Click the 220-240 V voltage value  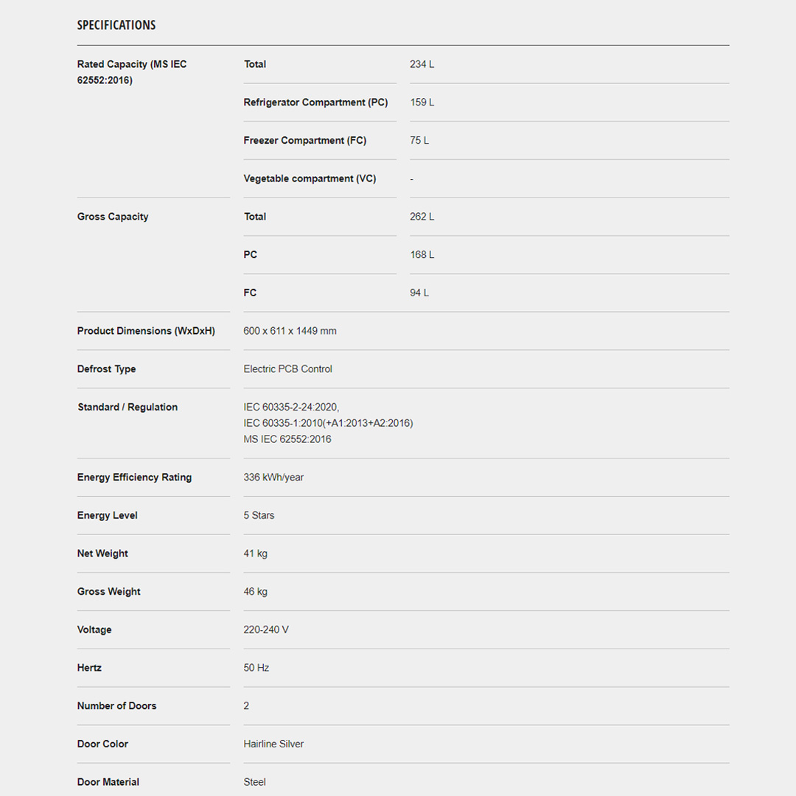pos(266,629)
